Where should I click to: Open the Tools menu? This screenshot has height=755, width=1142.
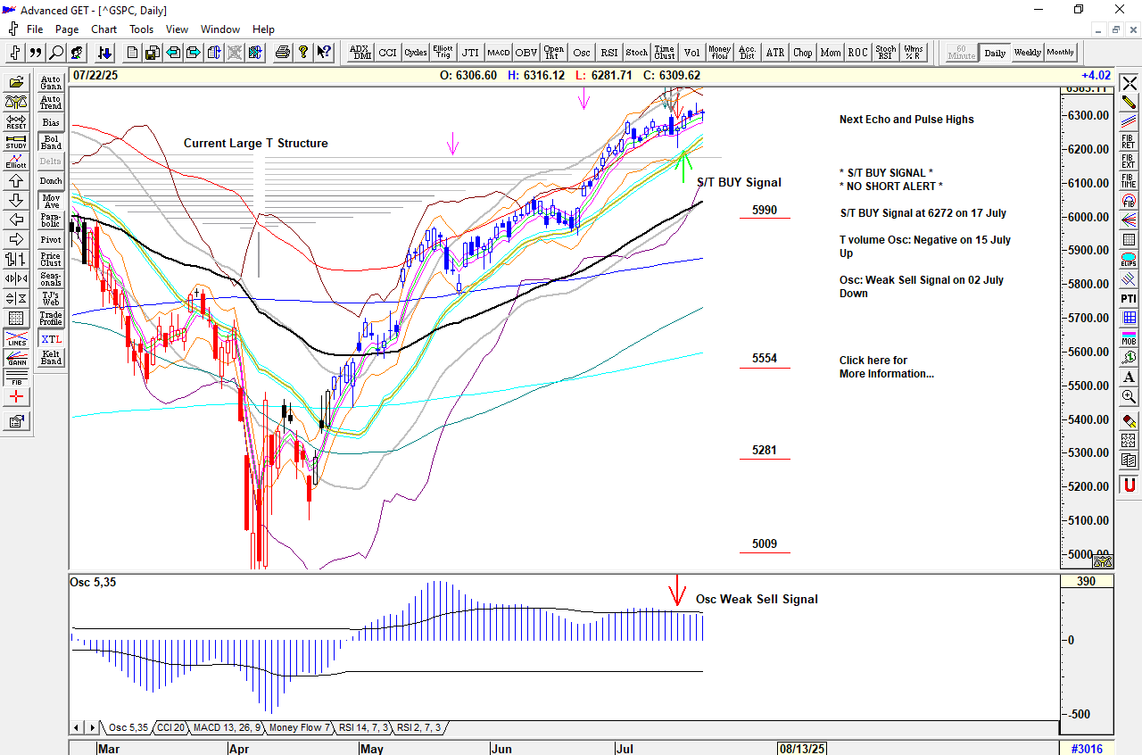pyautogui.click(x=141, y=29)
